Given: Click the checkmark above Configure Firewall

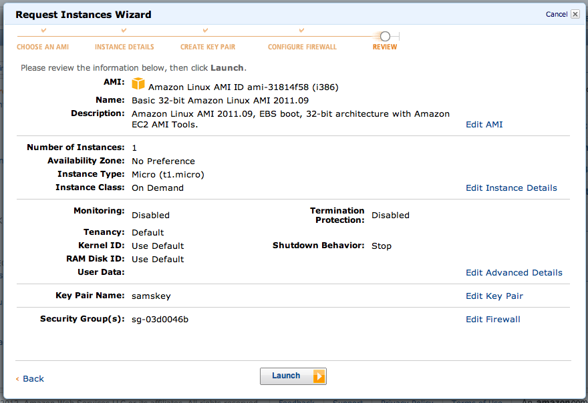Looking at the screenshot, I should [x=301, y=30].
